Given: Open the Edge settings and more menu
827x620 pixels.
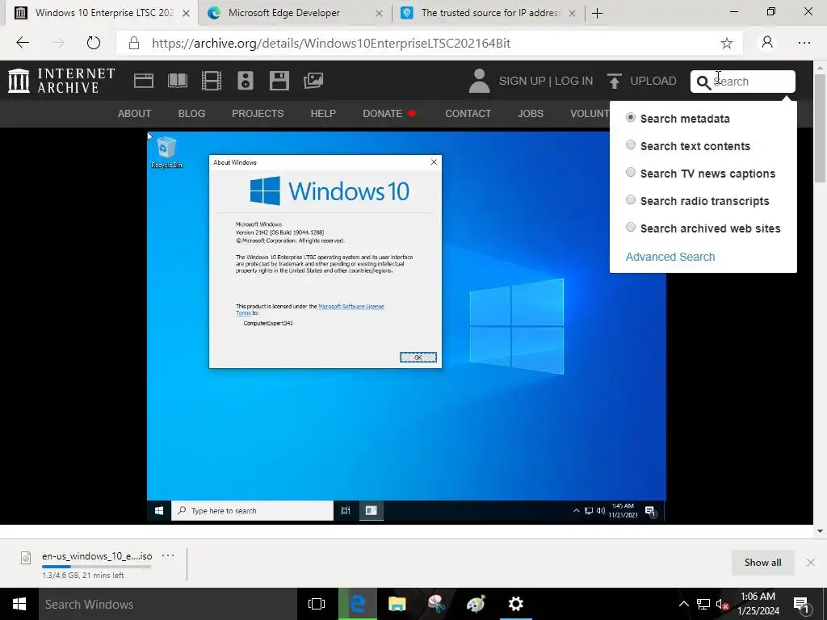Looking at the screenshot, I should tap(804, 43).
